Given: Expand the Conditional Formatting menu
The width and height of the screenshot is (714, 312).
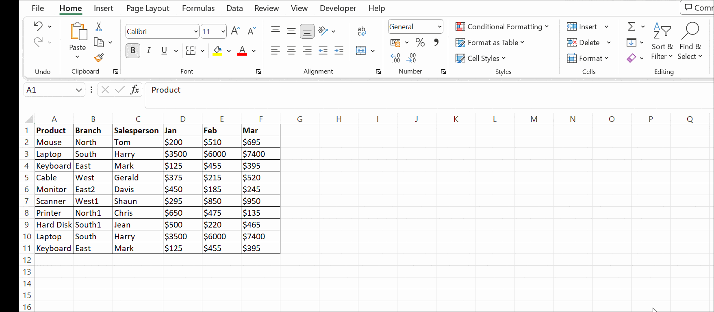Looking at the screenshot, I should [x=502, y=27].
